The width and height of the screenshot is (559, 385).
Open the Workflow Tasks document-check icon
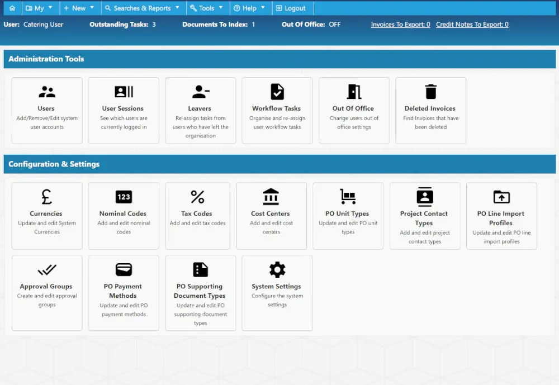[x=277, y=92]
